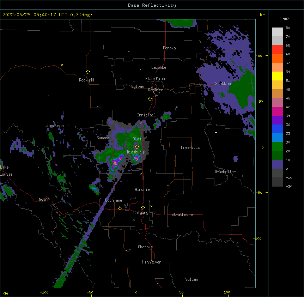Pick the red 60-65 dBZ legend swatch
The height and width of the screenshot is (297, 304).
pyautogui.click(x=277, y=50)
